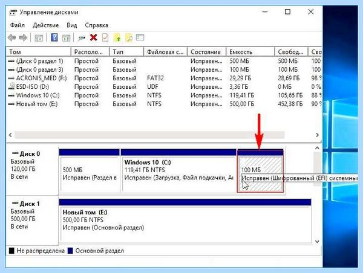Click the horizontal scrollbar left arrow
This screenshot has width=363, height=273.
(10, 135)
